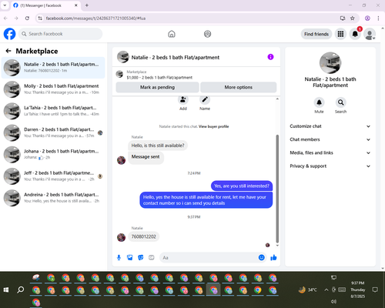Image resolution: width=385 pixels, height=308 pixels.
Task: Close the Messenger browser tab
Action: [x=76, y=5]
